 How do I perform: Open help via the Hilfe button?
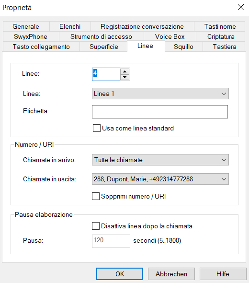point(223,274)
